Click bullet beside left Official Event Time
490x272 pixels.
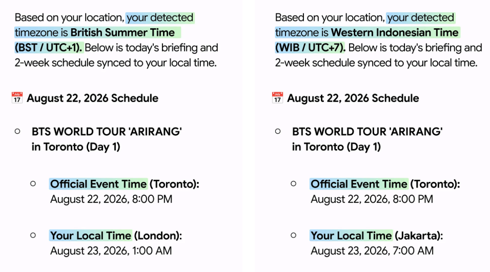33,183
